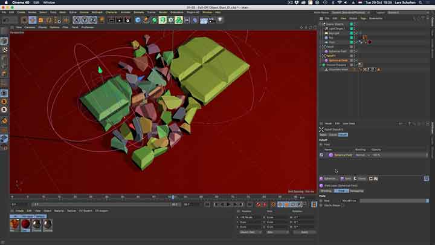This screenshot has width=435, height=245.
Task: Click the Size slider handle
Action: point(427,201)
